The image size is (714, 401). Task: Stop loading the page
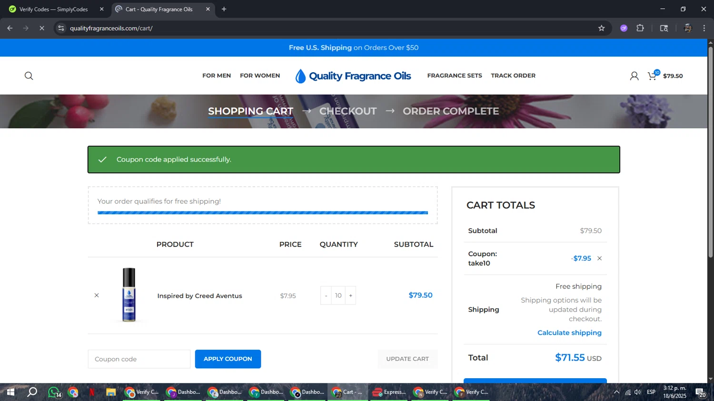[42, 29]
